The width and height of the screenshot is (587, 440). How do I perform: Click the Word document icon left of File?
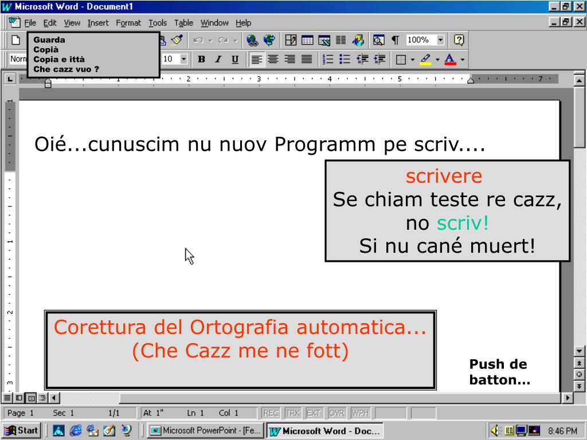14,22
